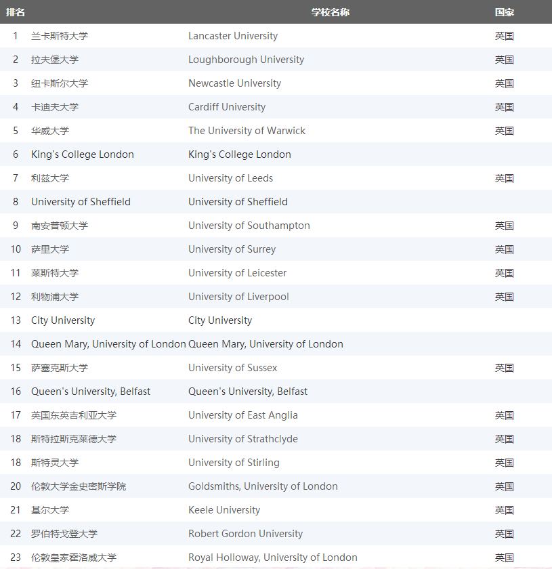552x569 pixels.
Task: Select University of Stirling
Action: (234, 463)
